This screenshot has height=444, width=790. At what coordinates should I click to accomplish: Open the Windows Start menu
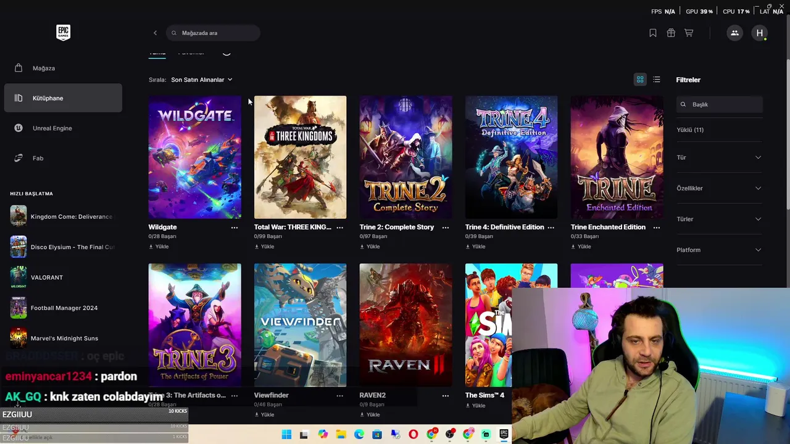pyautogui.click(x=286, y=435)
